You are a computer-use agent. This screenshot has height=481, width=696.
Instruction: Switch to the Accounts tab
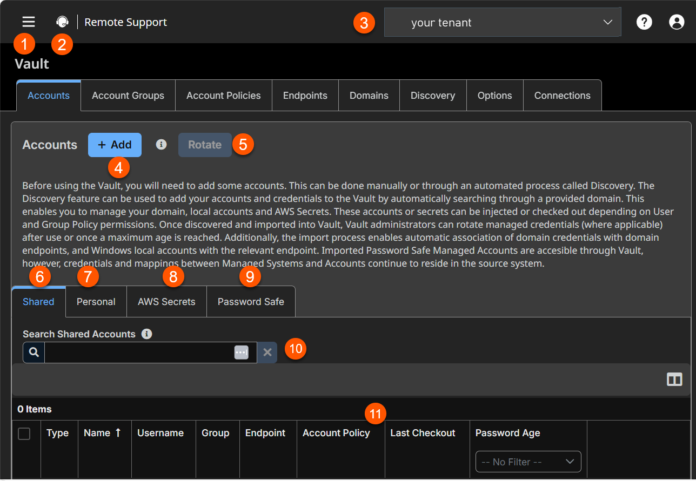click(49, 96)
